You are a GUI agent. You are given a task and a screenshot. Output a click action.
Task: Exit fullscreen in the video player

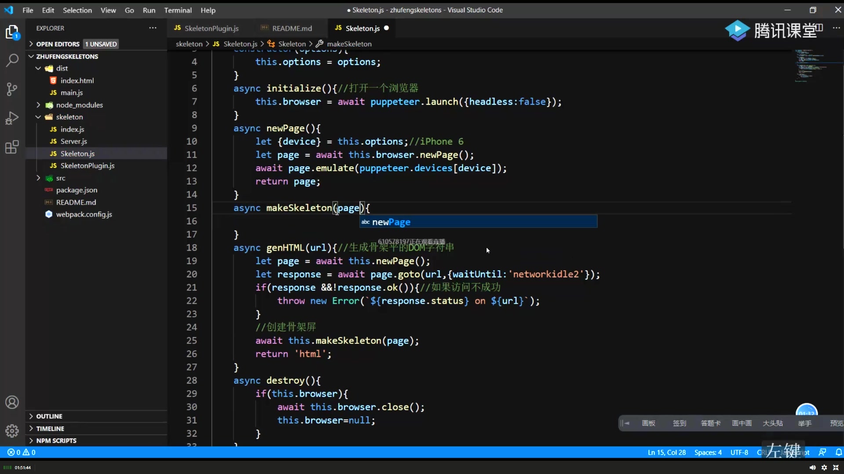836,468
